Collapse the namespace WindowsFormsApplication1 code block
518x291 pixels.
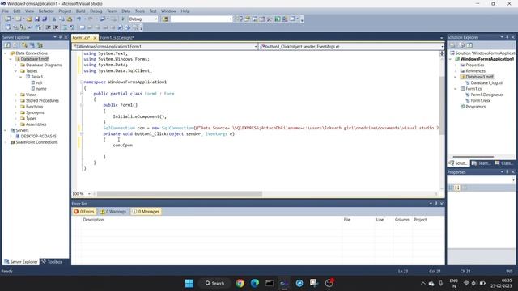[82, 82]
